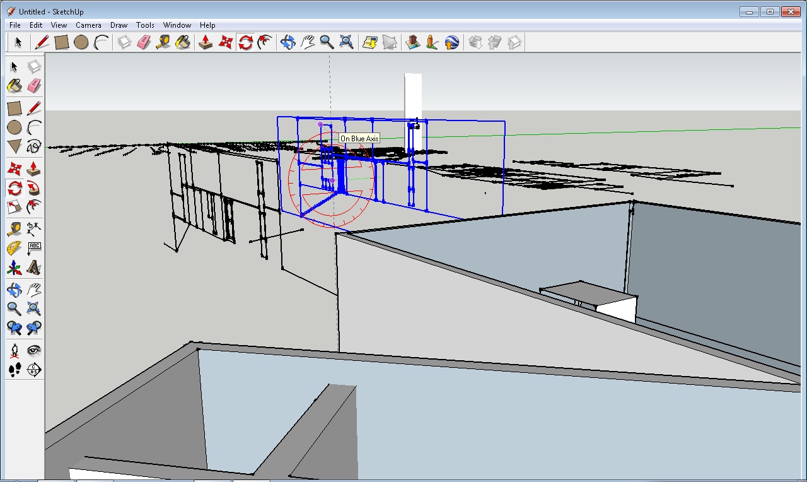
Task: Click the Google Earth globe Place Model icon
Action: pos(452,42)
